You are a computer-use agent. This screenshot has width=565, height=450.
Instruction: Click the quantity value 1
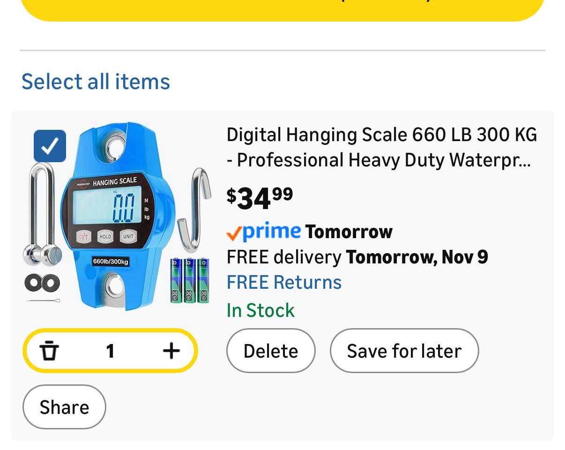(x=110, y=351)
